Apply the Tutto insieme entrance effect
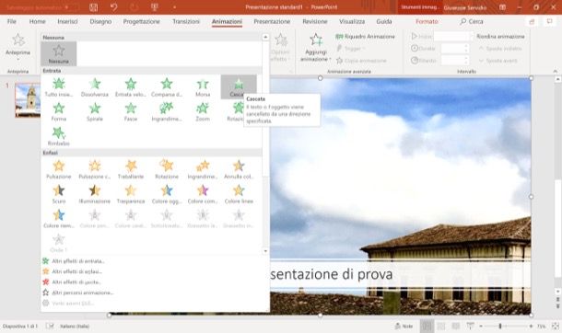 pos(59,86)
